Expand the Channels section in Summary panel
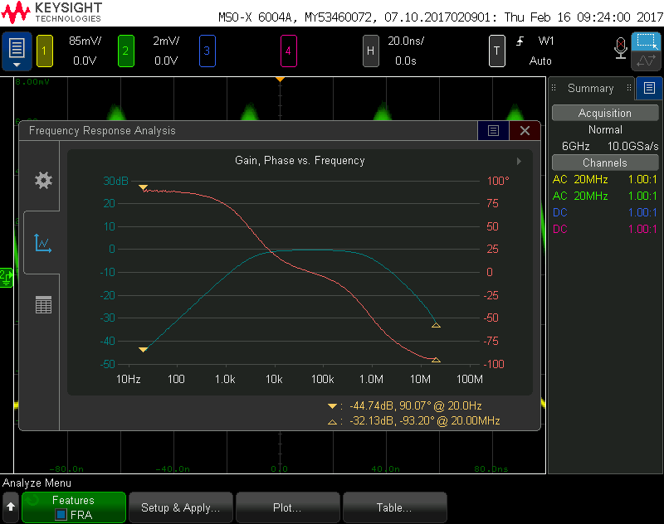Viewport: 664px width, 524px height. coord(604,163)
